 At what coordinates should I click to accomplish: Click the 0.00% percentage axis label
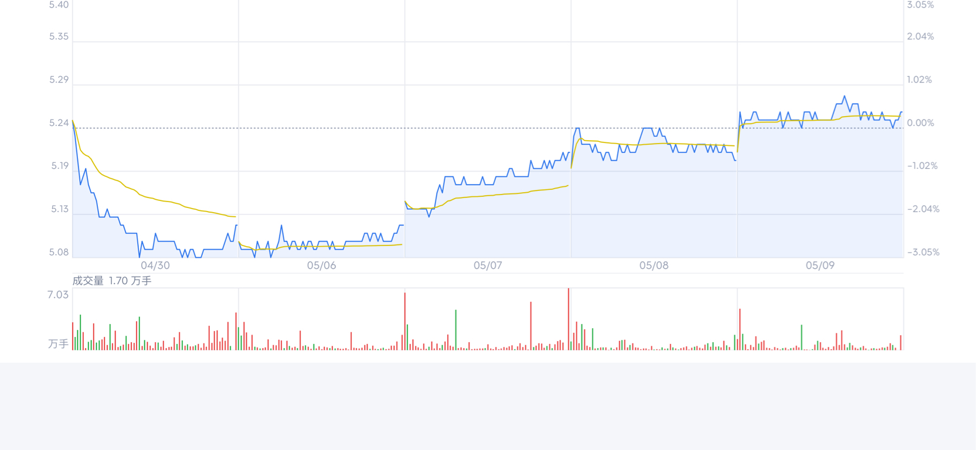920,123
